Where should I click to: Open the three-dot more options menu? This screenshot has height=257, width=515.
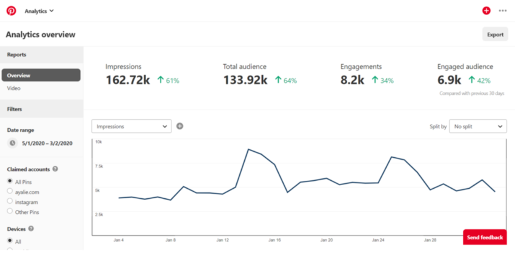502,10
